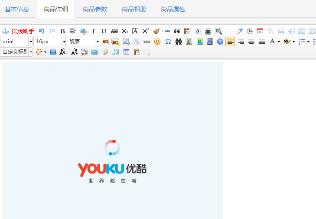
Task: Insert a hyperlink
Action: coord(147,42)
